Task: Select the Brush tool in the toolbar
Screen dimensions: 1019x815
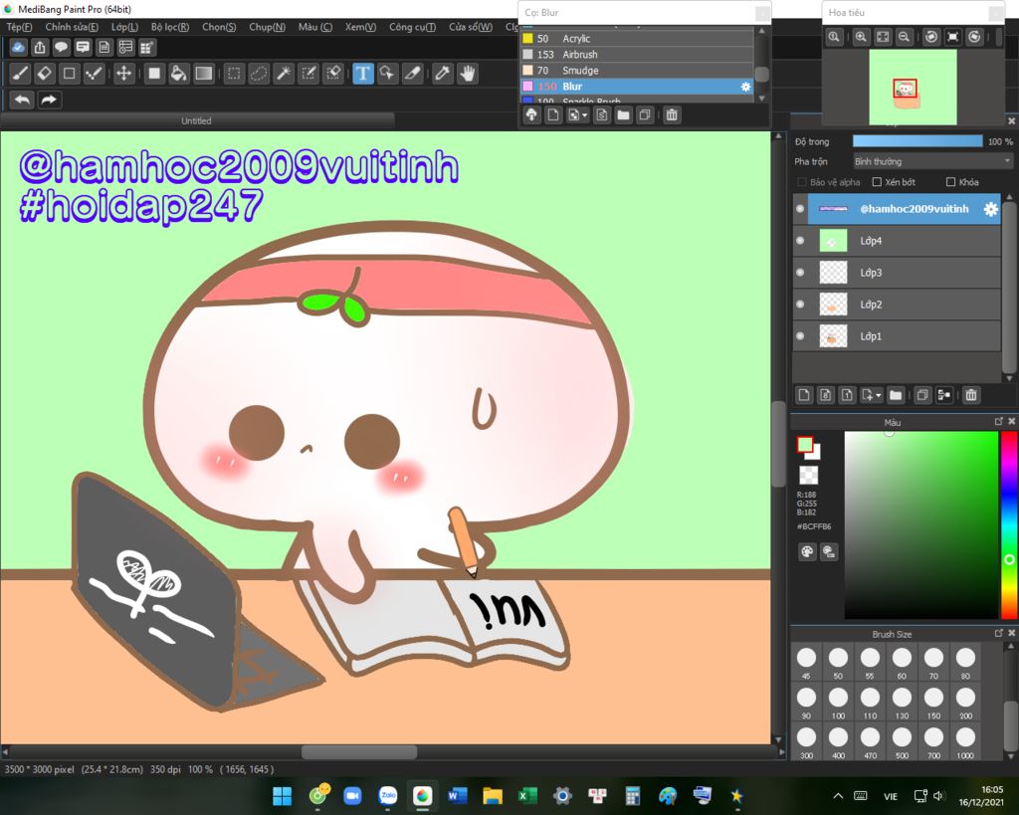Action: 20,74
